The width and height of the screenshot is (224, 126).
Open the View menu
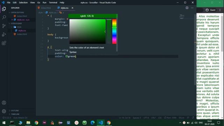(33, 2)
